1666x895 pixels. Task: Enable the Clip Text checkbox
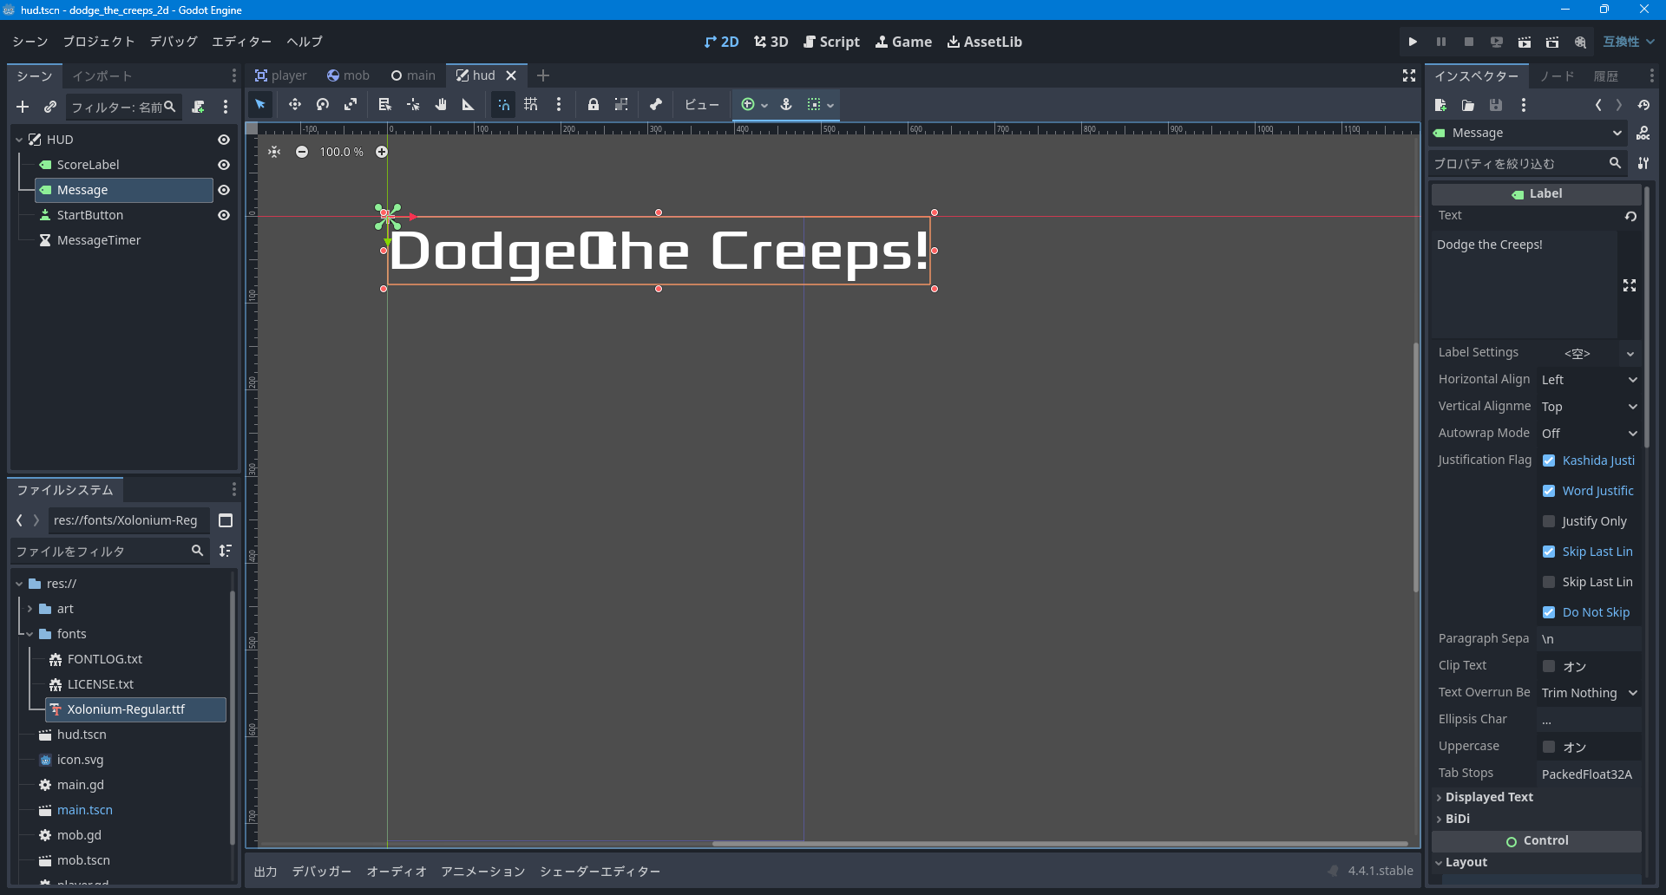pos(1549,666)
